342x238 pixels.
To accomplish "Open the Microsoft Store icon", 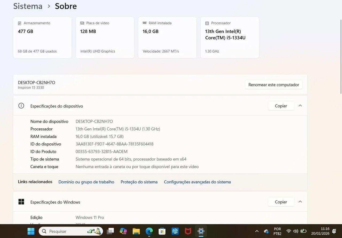I will 162,231.
